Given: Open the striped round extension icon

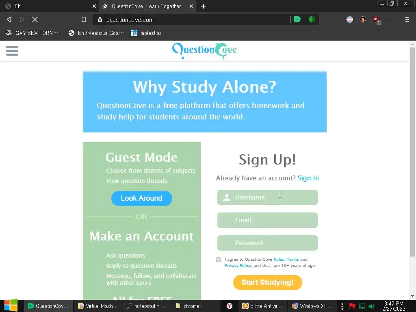Looking at the screenshot, I should [x=350, y=19].
